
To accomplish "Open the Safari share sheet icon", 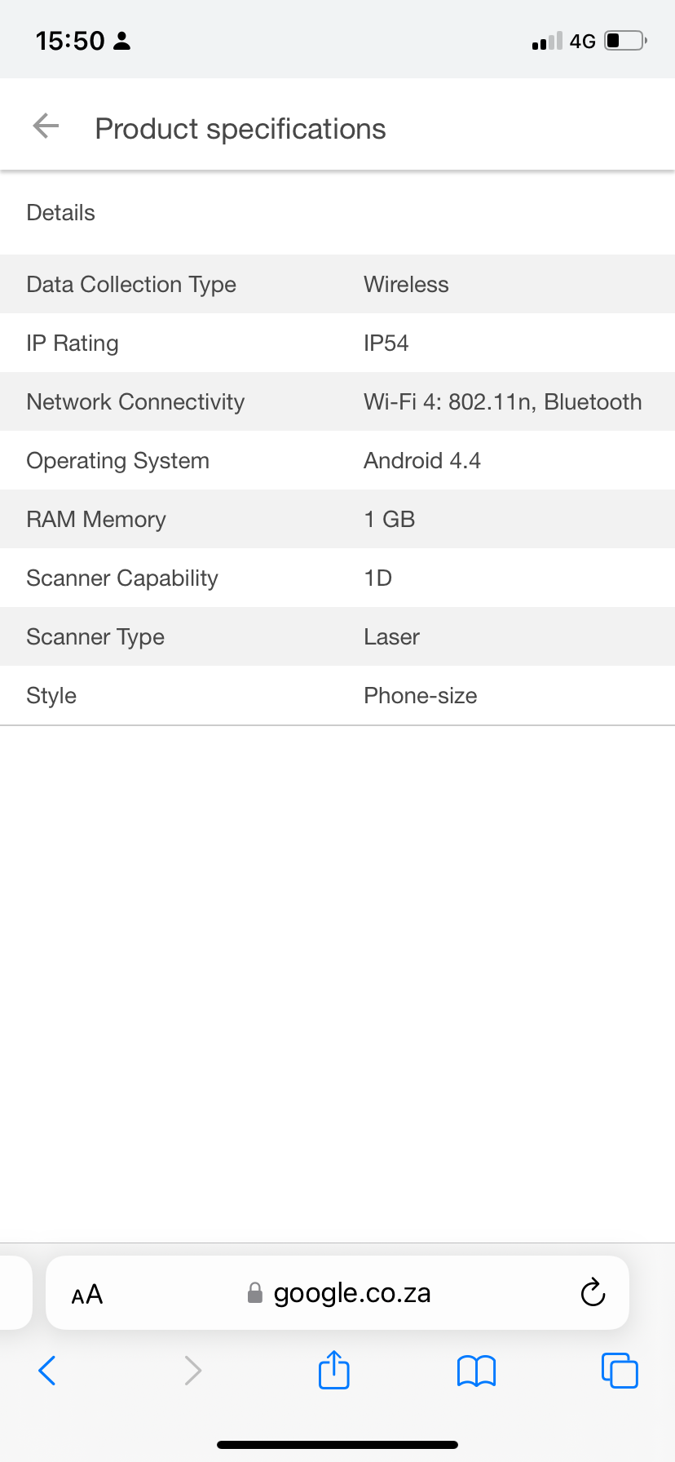I will click(x=334, y=1370).
